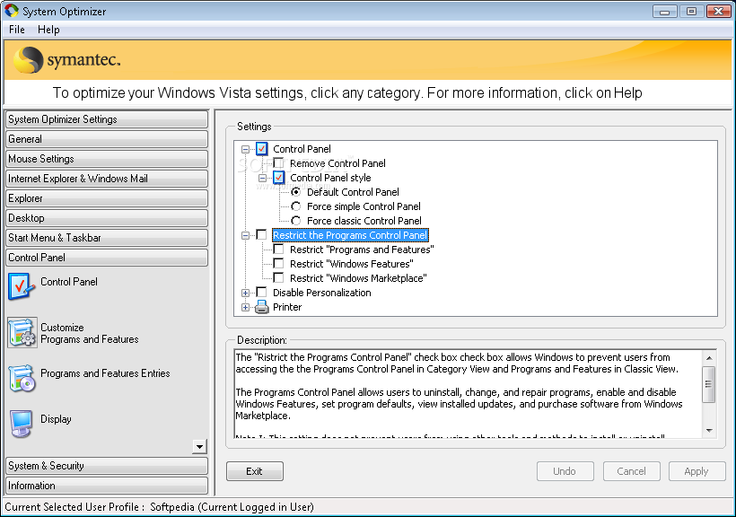Open System & Security category
This screenshot has width=736, height=517.
coord(107,466)
